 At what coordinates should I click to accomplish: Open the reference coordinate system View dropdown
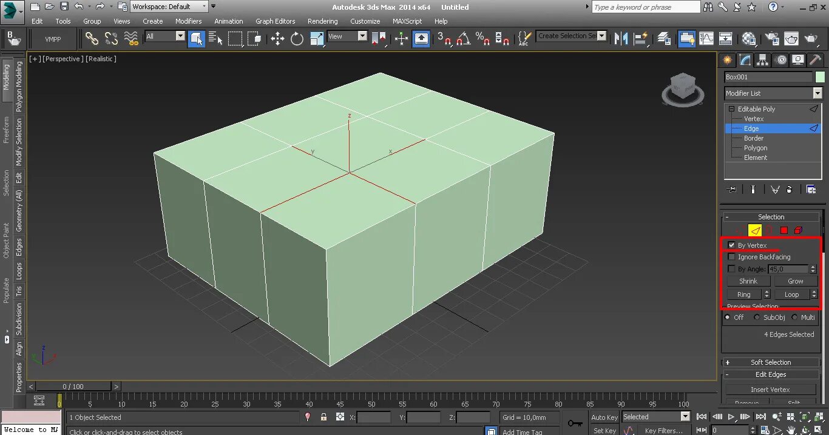[x=348, y=36]
